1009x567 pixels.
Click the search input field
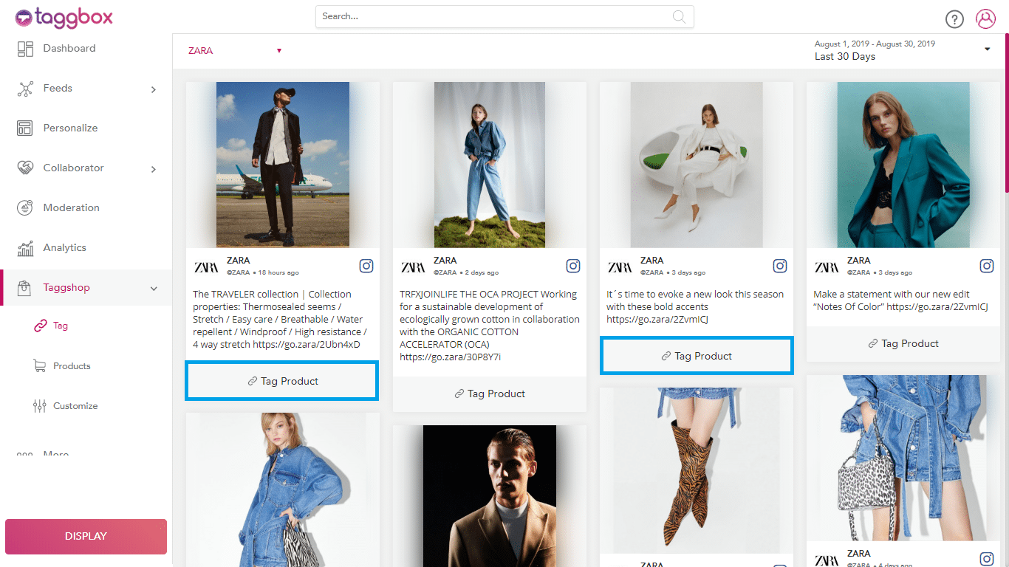(x=495, y=16)
